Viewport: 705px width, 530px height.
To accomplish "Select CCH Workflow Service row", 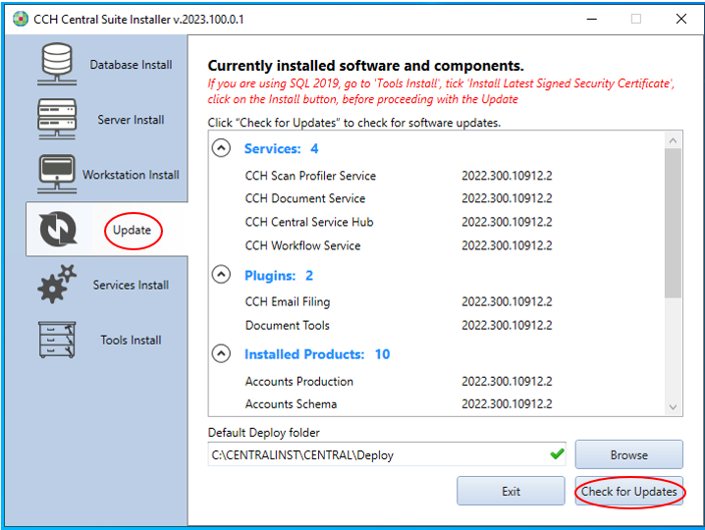I will [x=399, y=245].
